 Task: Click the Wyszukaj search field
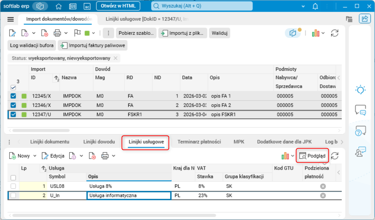coord(202,6)
